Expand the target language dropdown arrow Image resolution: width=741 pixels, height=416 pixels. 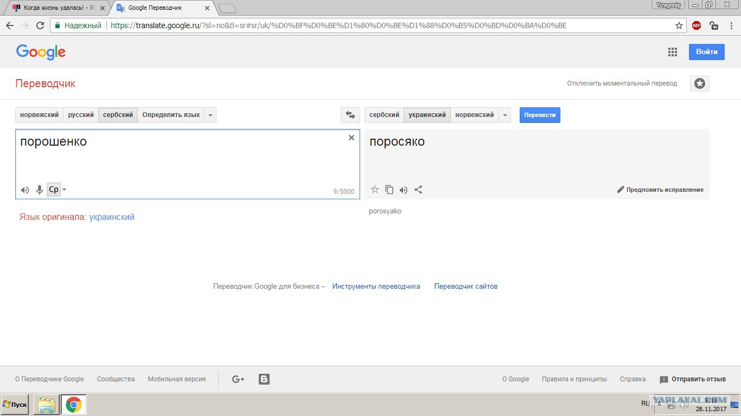(505, 115)
